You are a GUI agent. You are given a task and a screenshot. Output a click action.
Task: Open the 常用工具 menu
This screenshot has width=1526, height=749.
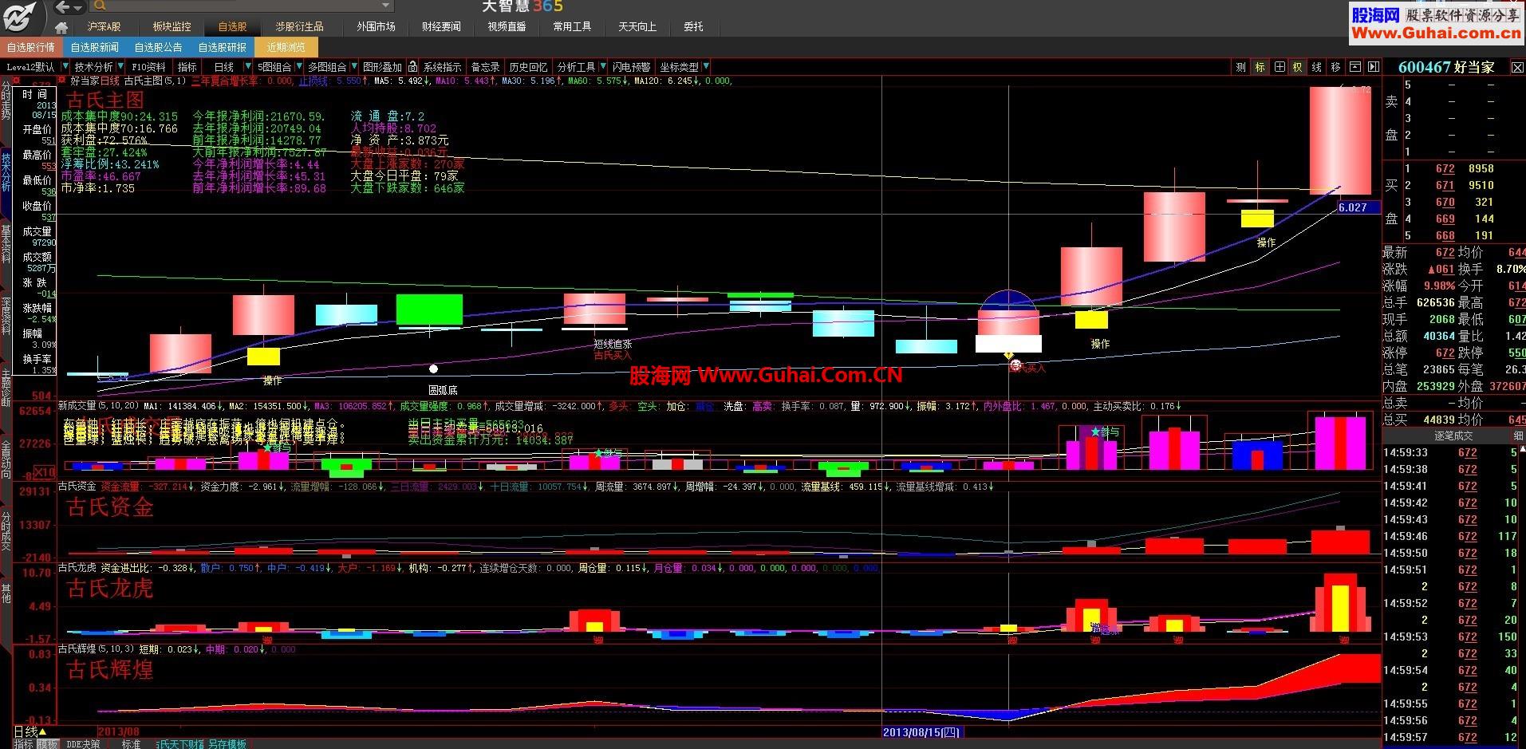click(x=572, y=27)
